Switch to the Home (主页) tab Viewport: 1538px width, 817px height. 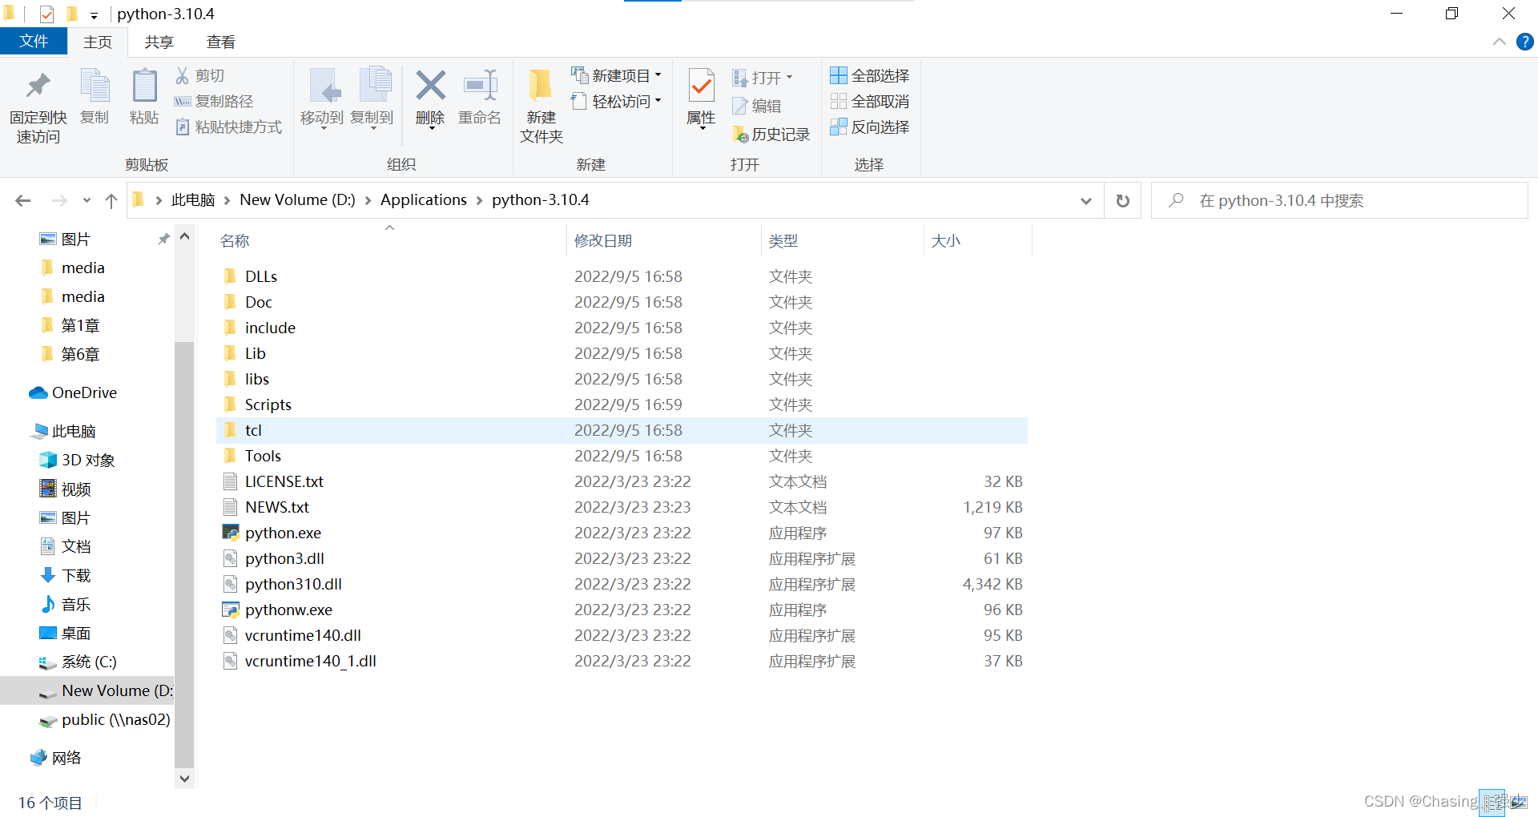click(98, 42)
